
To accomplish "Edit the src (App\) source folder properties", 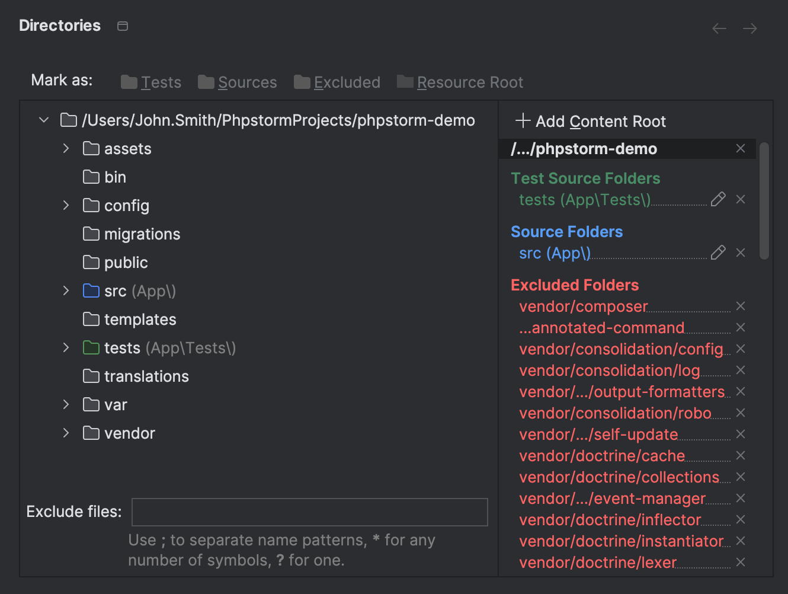I will coord(718,253).
